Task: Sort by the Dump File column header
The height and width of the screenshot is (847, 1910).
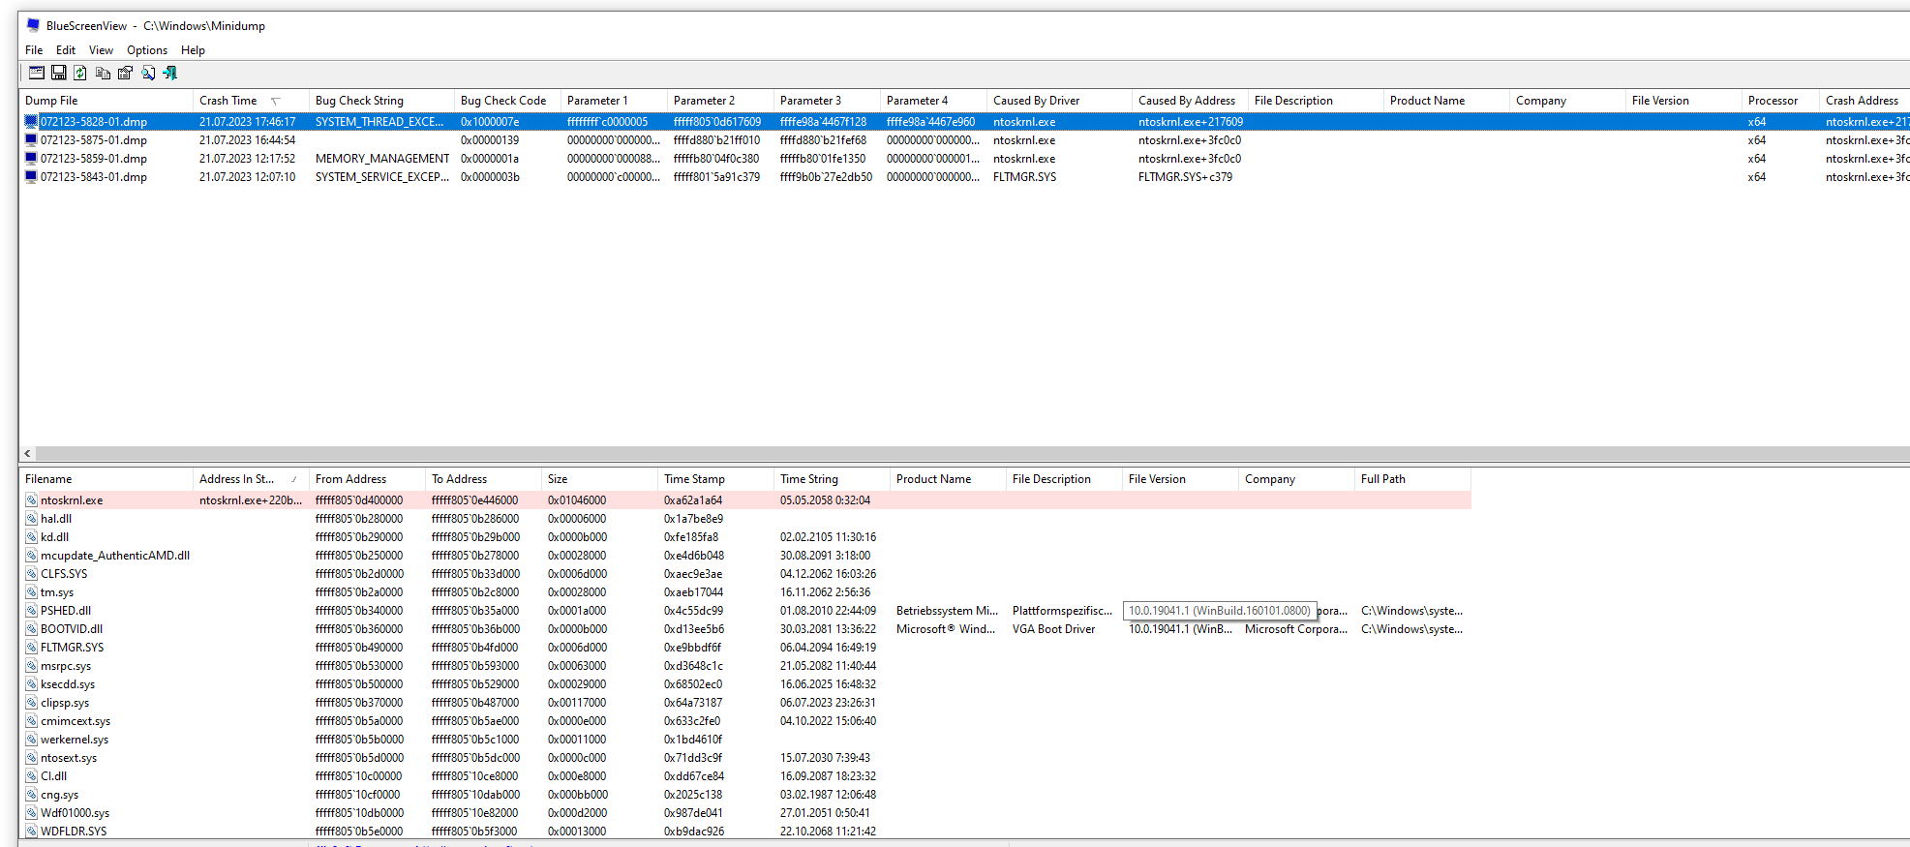Action: 106,101
